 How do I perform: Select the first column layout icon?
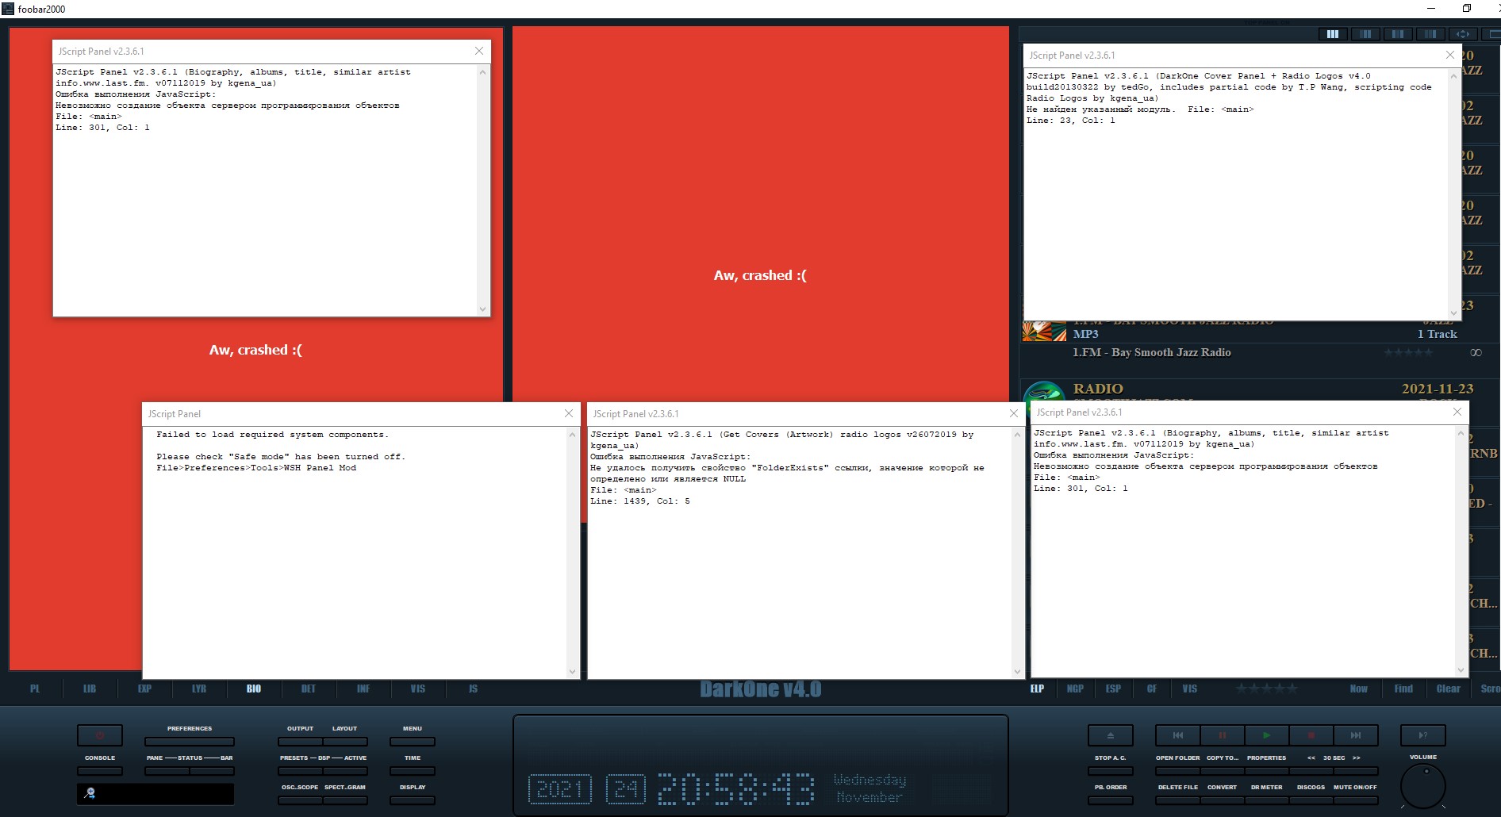coord(1333,34)
